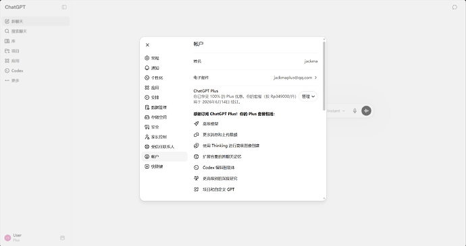This screenshot has height=246, width=466.
Task: Start a 新聊天 new chat in sidebar
Action: 36,22
